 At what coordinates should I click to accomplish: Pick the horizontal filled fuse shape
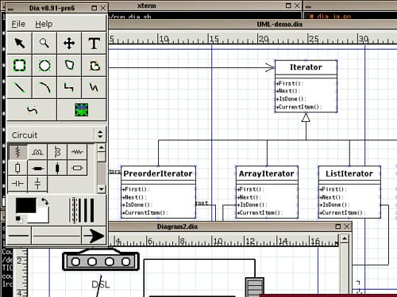(37, 168)
